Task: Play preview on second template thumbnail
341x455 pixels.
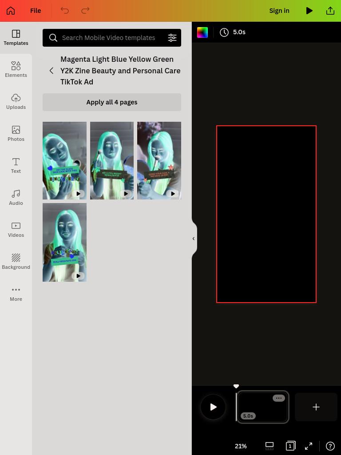Action: coord(126,194)
